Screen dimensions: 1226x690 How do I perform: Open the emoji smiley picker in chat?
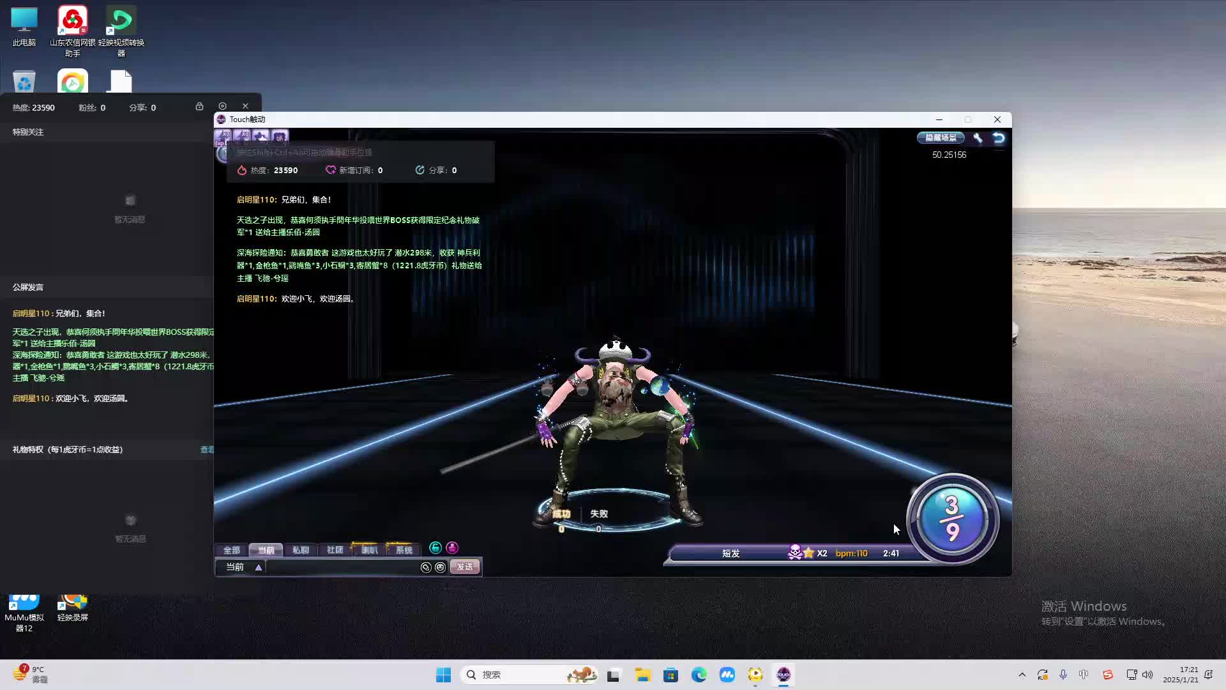440,567
